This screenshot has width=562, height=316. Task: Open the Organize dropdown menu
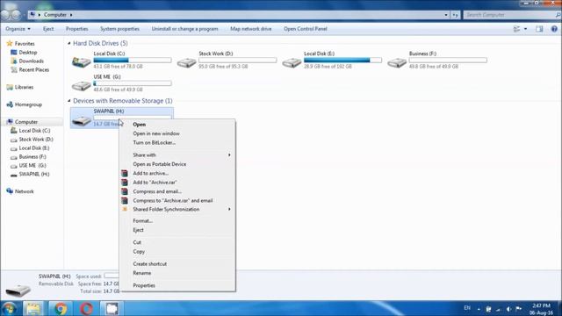pyautogui.click(x=18, y=29)
